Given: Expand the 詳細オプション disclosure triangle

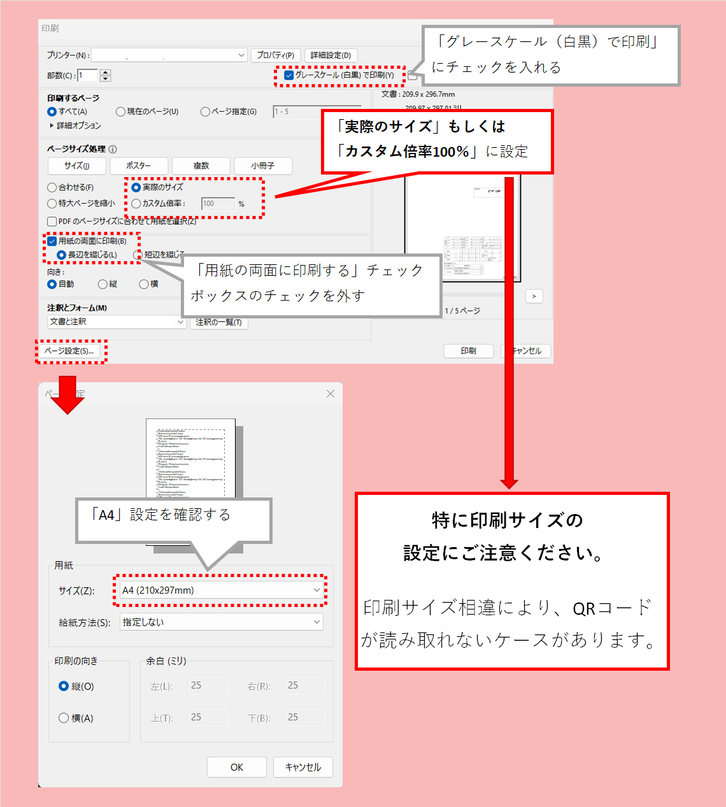Looking at the screenshot, I should (x=52, y=125).
